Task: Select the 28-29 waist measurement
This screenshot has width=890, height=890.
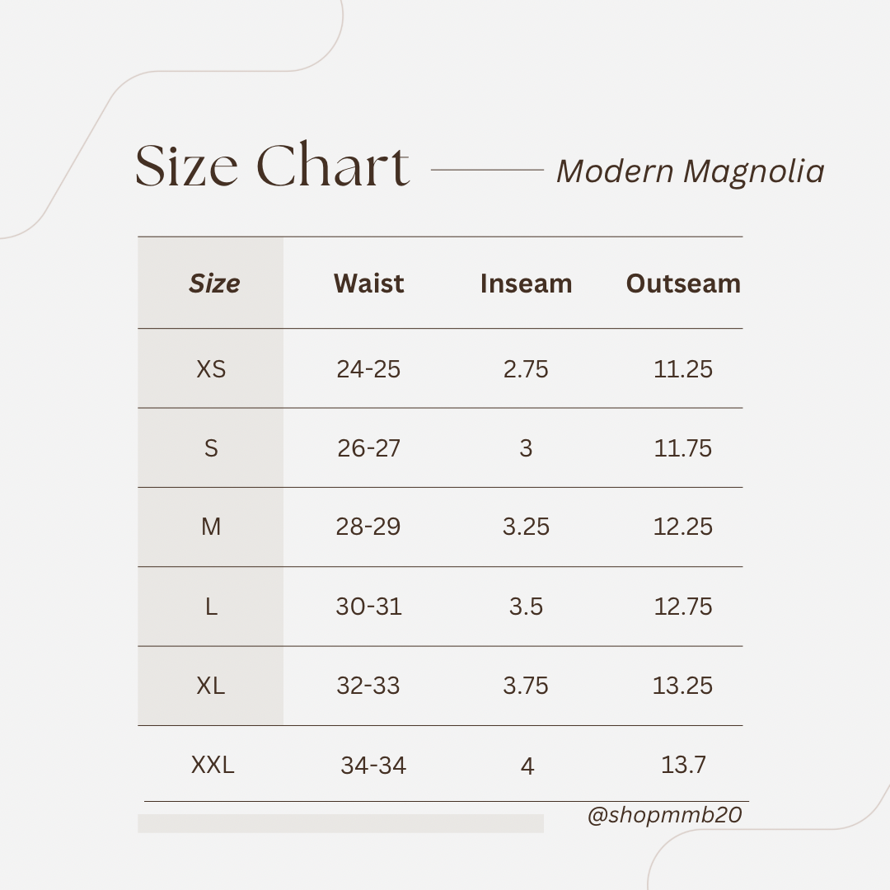Action: click(368, 527)
